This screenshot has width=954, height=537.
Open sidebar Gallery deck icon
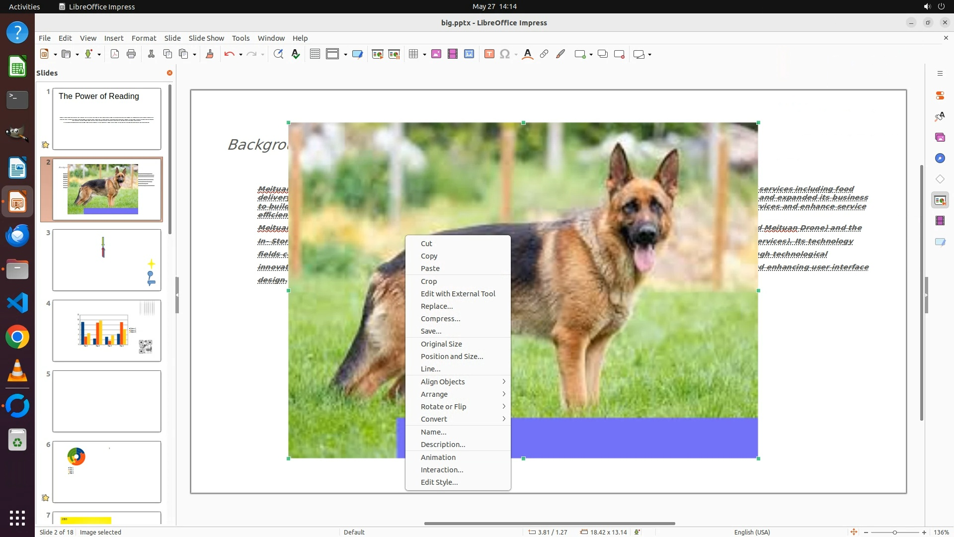(940, 137)
